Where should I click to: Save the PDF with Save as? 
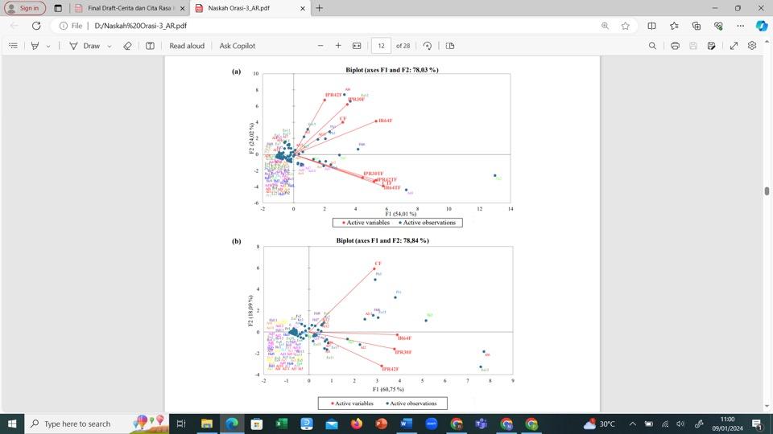[x=711, y=46]
